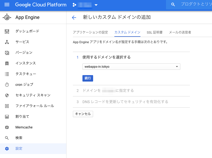Open the project selector dropdown arrow
The width and height of the screenshot is (212, 158).
[96, 5]
